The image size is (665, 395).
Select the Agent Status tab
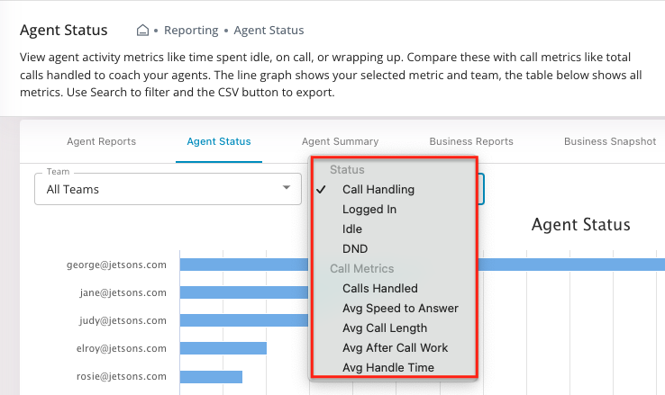pyautogui.click(x=219, y=141)
